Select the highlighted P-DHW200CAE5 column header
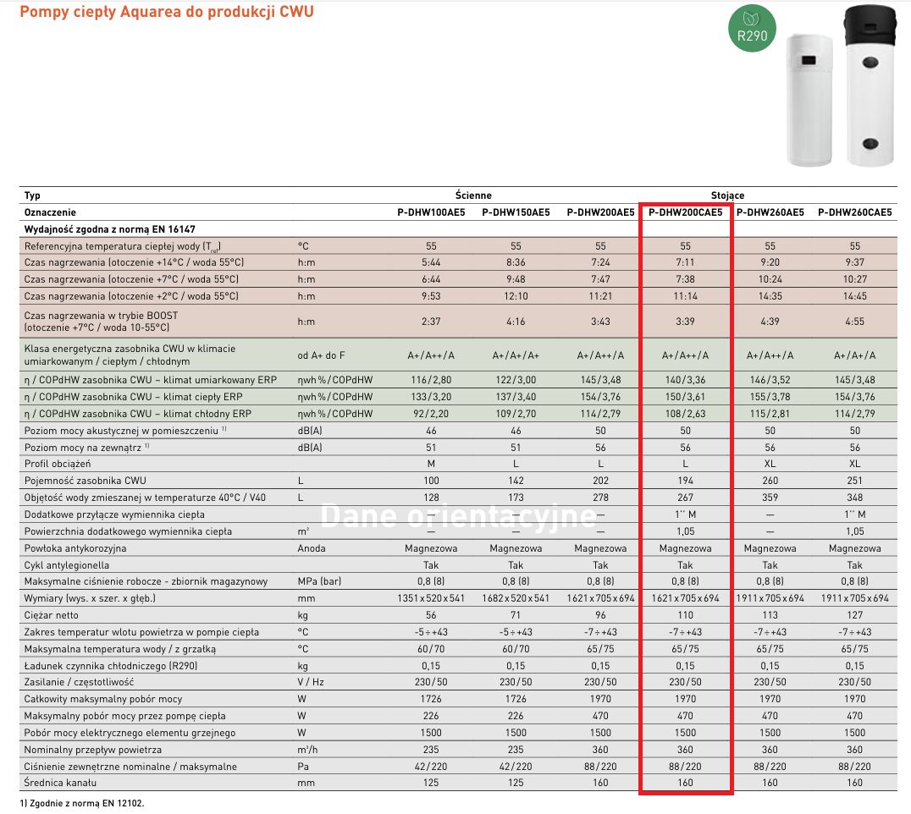 [x=685, y=212]
